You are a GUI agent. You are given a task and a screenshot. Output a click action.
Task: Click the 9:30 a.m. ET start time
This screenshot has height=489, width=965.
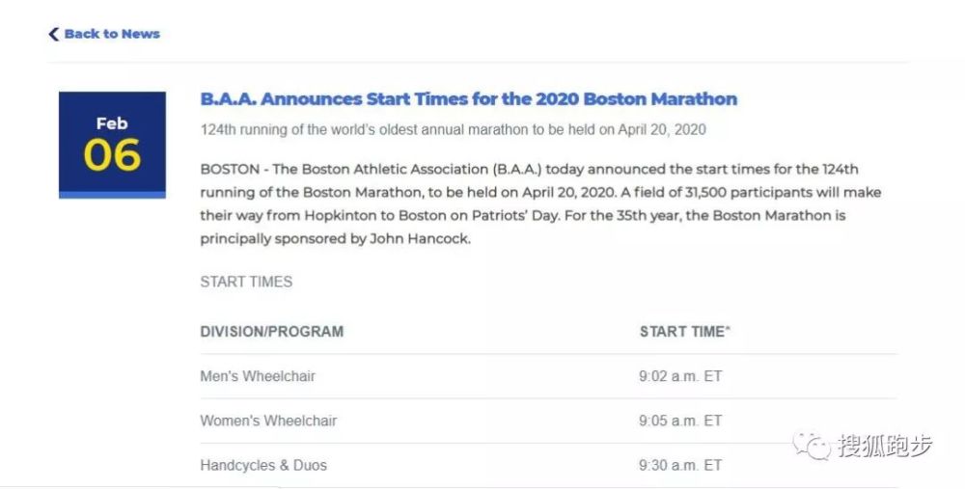680,465
